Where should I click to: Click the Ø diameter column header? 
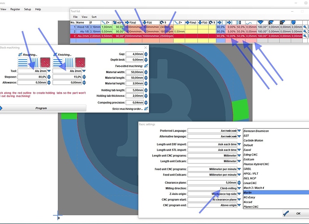pos(95,22)
